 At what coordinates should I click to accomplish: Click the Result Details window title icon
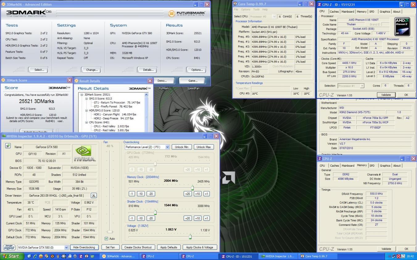[77, 81]
